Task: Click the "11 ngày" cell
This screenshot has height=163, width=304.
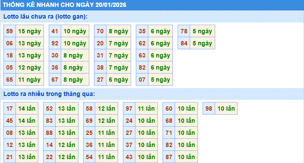Action: (x=30, y=80)
